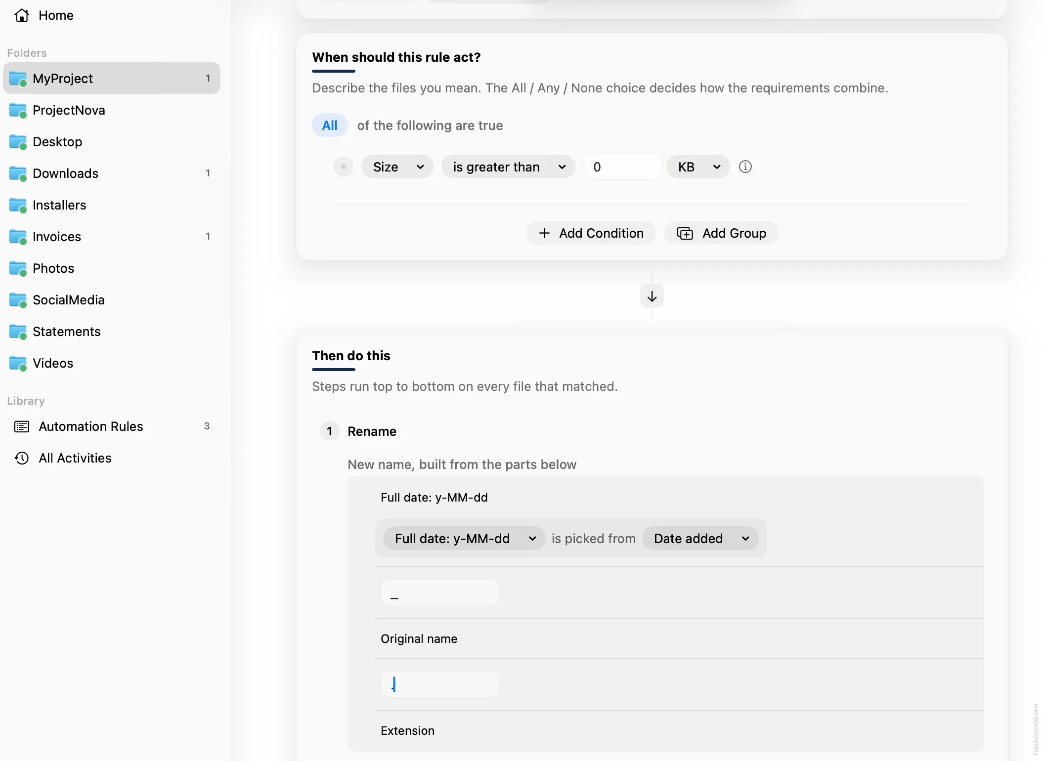Viewport: 1045px width, 761px height.
Task: Click the Invoices folder icon
Action: coord(18,237)
